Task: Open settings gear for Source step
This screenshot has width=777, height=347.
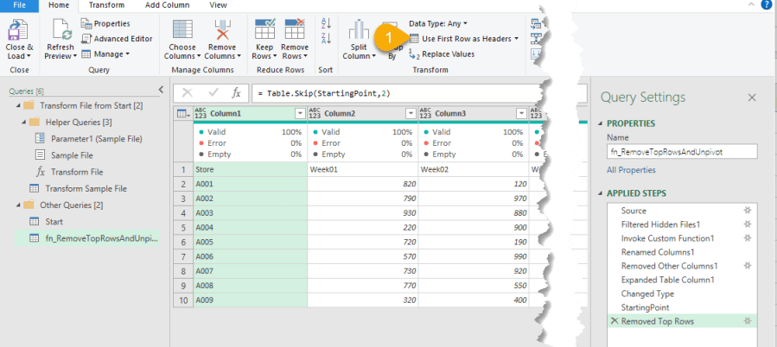Action: click(x=747, y=211)
